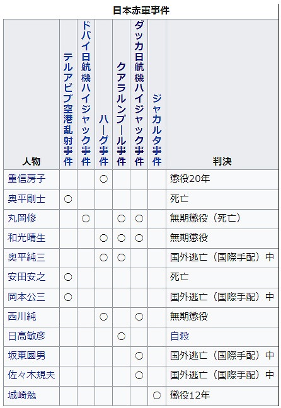The image size is (281, 408).
Task: Click the 日高敏彦 name link
Action: click(26, 336)
